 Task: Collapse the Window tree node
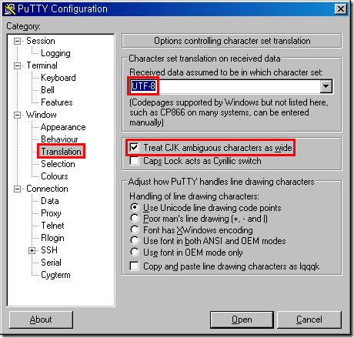pyautogui.click(x=17, y=115)
